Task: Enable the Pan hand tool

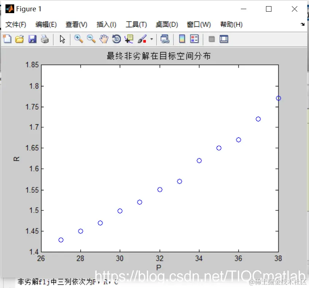Action: (104, 39)
